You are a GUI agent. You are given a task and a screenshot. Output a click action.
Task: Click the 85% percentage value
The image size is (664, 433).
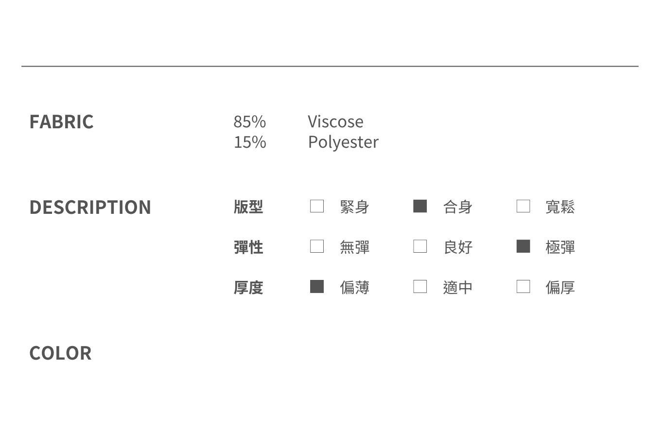click(250, 121)
